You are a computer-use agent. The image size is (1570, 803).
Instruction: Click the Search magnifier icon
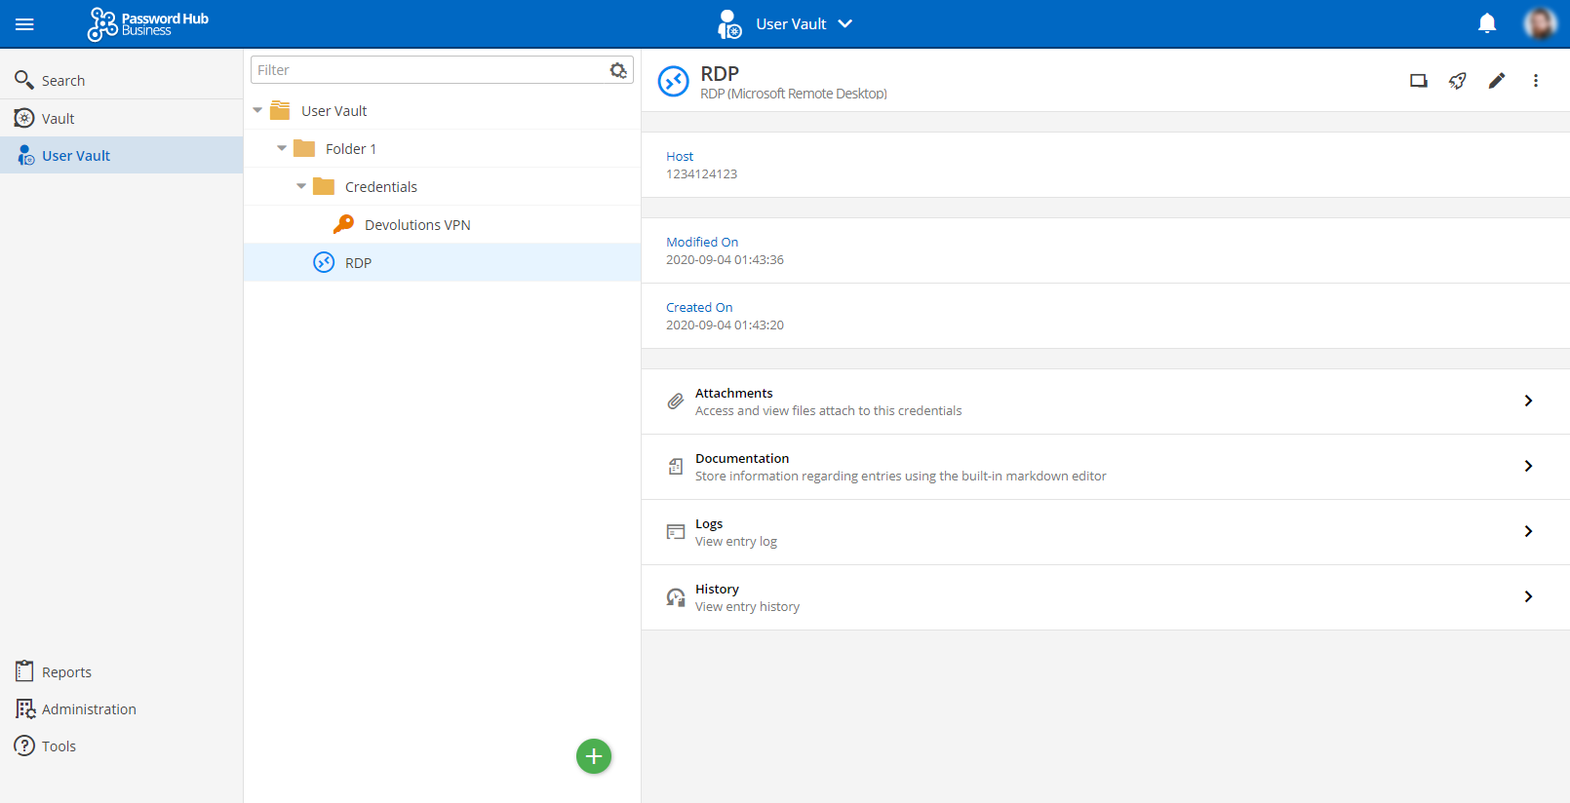[x=24, y=80]
